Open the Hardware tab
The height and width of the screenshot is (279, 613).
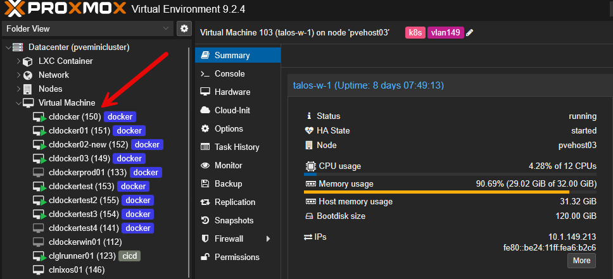[237, 92]
